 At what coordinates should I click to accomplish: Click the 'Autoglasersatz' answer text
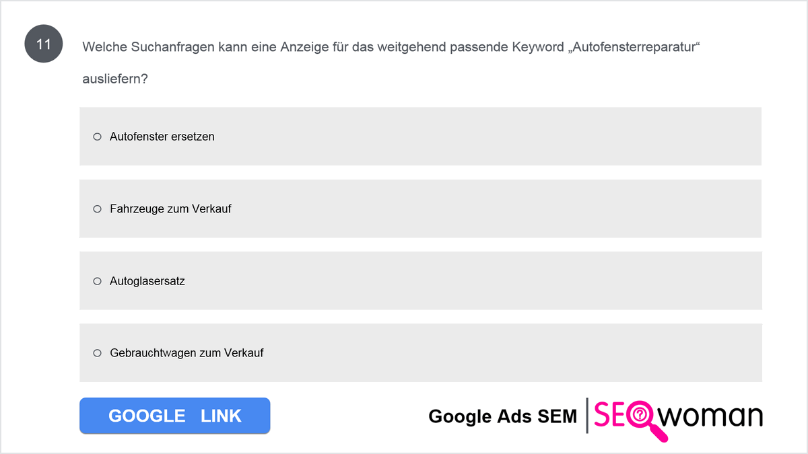[x=147, y=281]
